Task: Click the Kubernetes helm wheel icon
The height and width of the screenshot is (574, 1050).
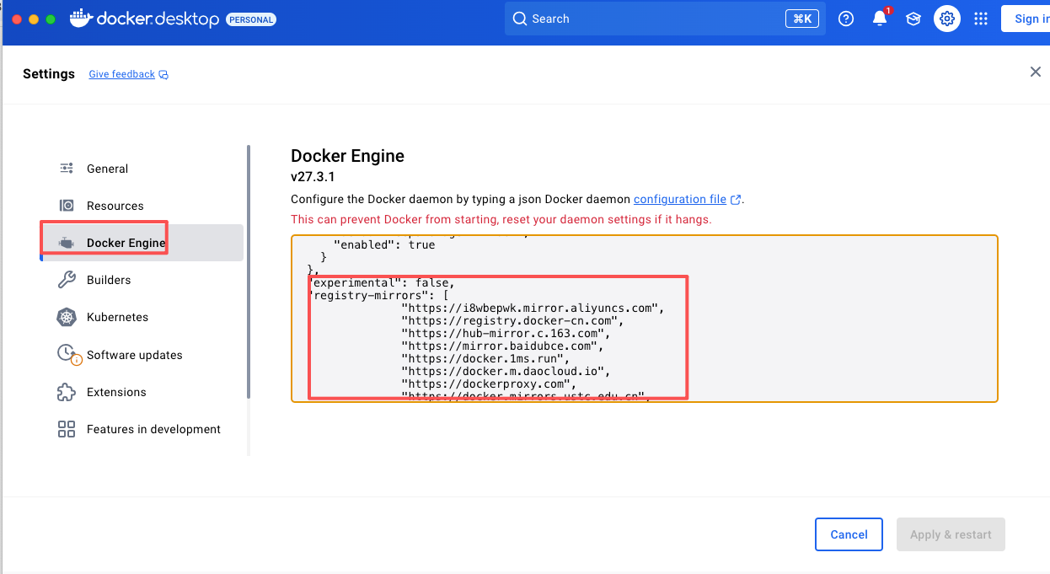Action: click(x=67, y=318)
